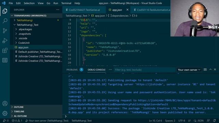Click TekNaMsangi_Test breadcrumb segment
The image size is (219, 123).
pyautogui.click(x=76, y=16)
